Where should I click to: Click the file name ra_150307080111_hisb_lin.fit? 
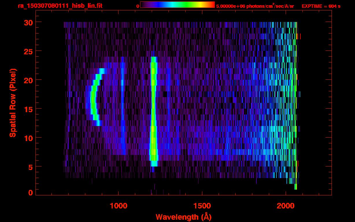[x=60, y=6]
